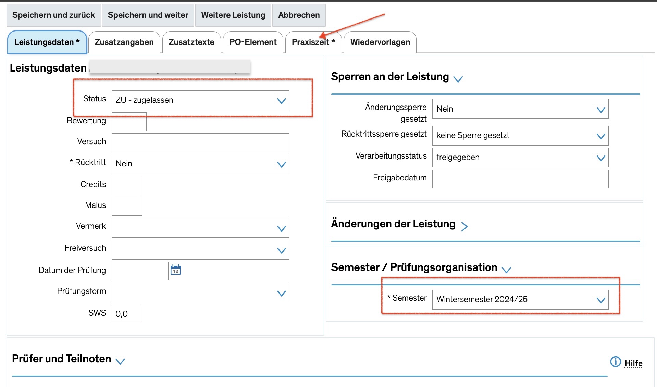
Task: Open the Prüfungsform dropdown
Action: [200, 293]
